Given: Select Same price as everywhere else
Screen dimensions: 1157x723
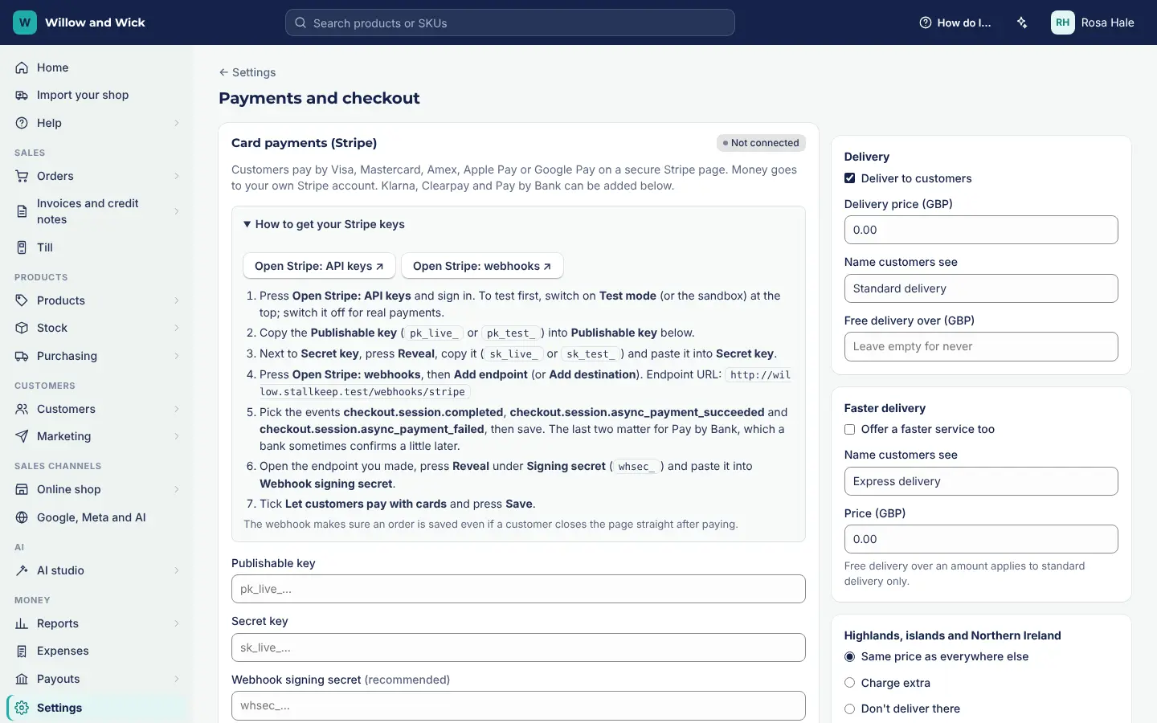Looking at the screenshot, I should (x=849, y=657).
